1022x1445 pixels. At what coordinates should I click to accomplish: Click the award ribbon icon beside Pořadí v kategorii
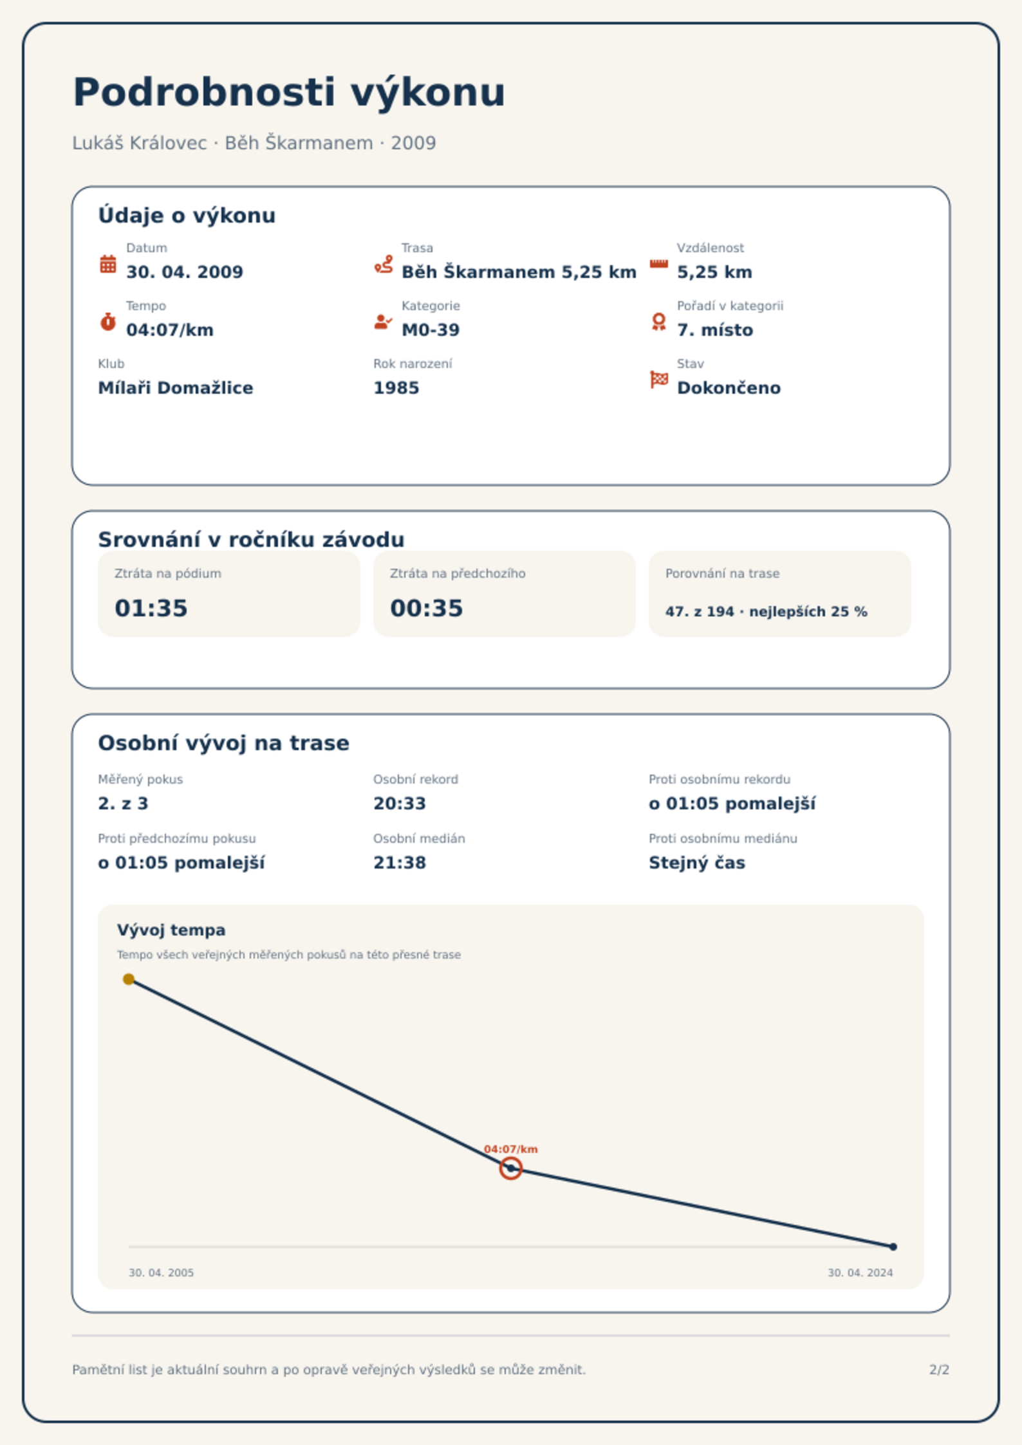coord(658,322)
